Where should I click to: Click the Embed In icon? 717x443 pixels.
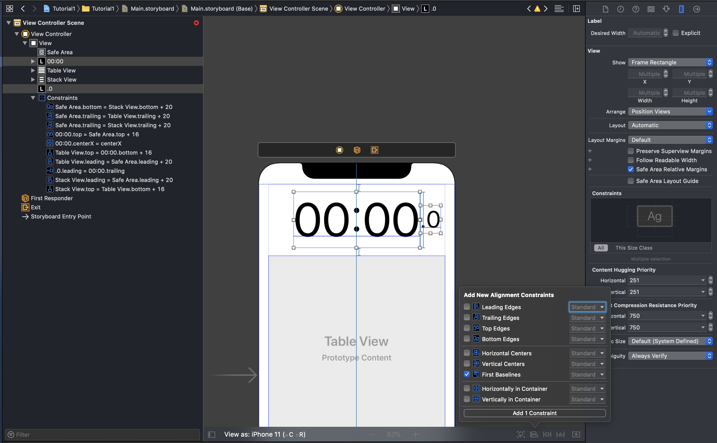[x=576, y=434]
